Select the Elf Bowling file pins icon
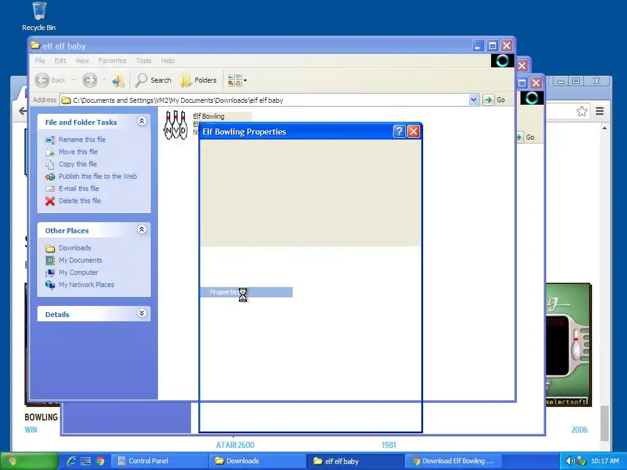This screenshot has width=627, height=470. (176, 125)
